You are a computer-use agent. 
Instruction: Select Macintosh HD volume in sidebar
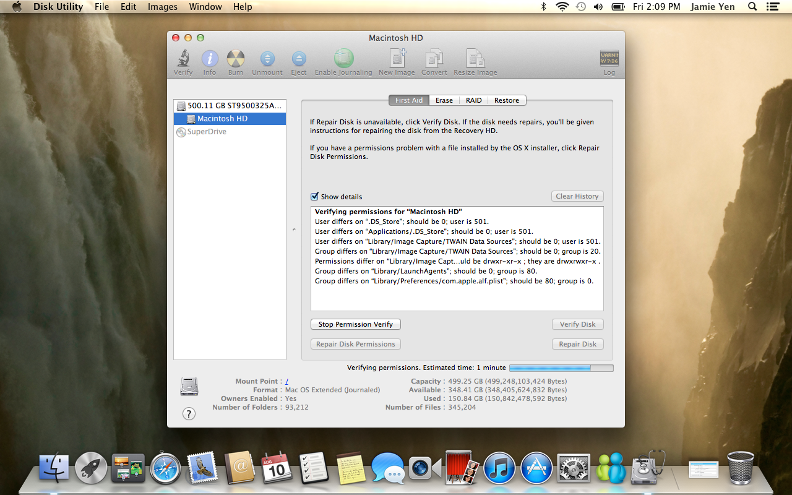coord(230,119)
